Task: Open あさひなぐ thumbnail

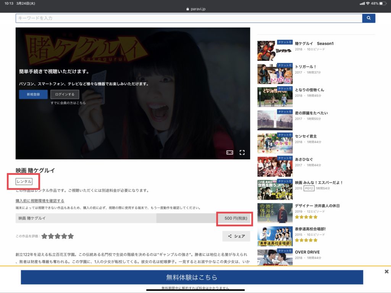Action: click(275, 166)
